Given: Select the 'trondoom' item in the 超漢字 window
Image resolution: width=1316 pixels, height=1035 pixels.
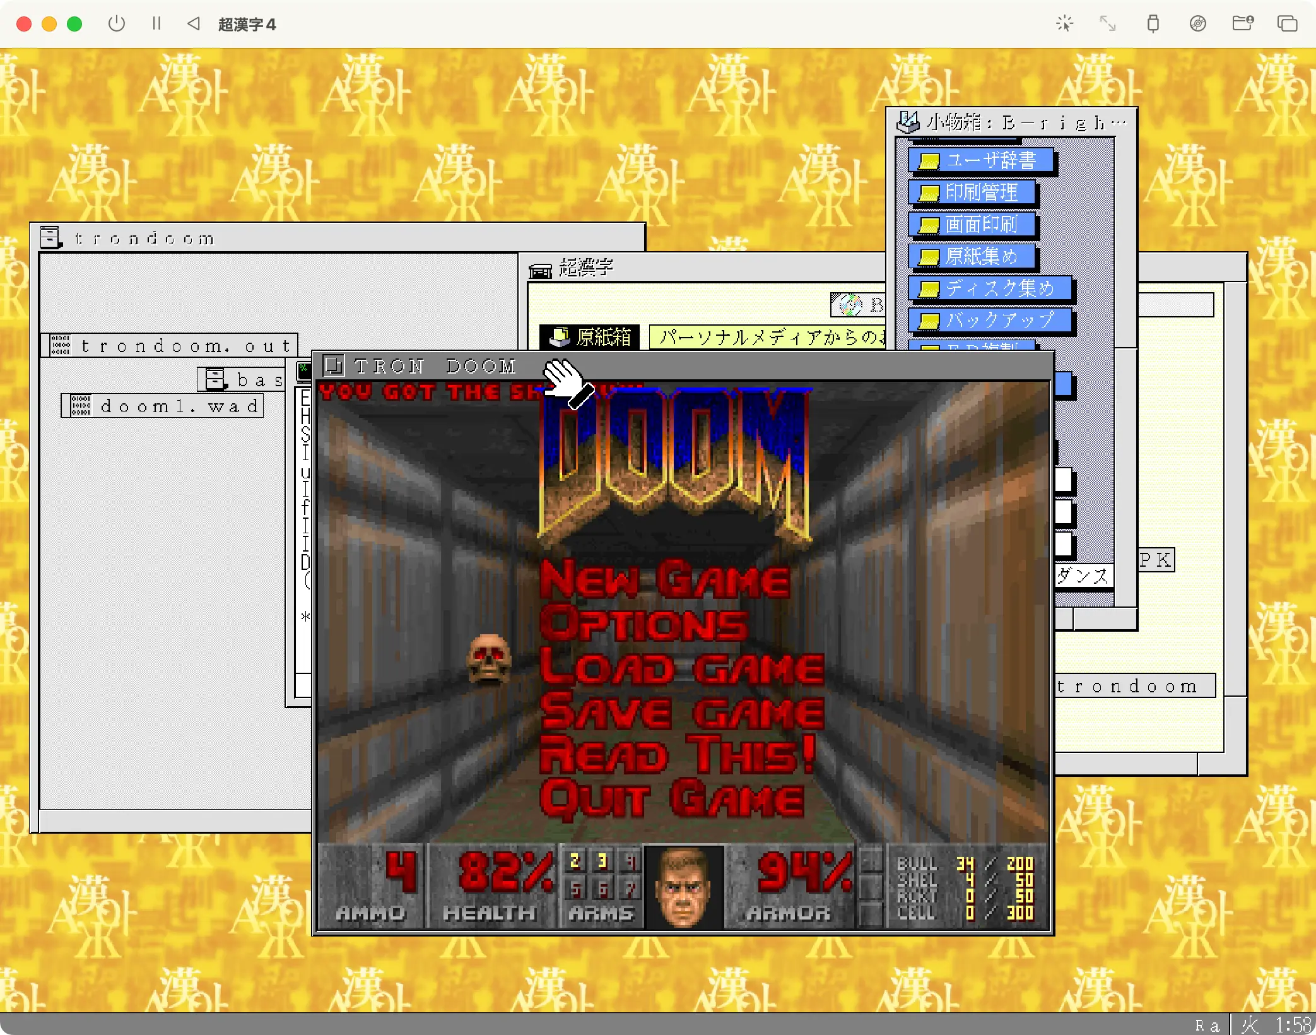Looking at the screenshot, I should (x=1134, y=686).
